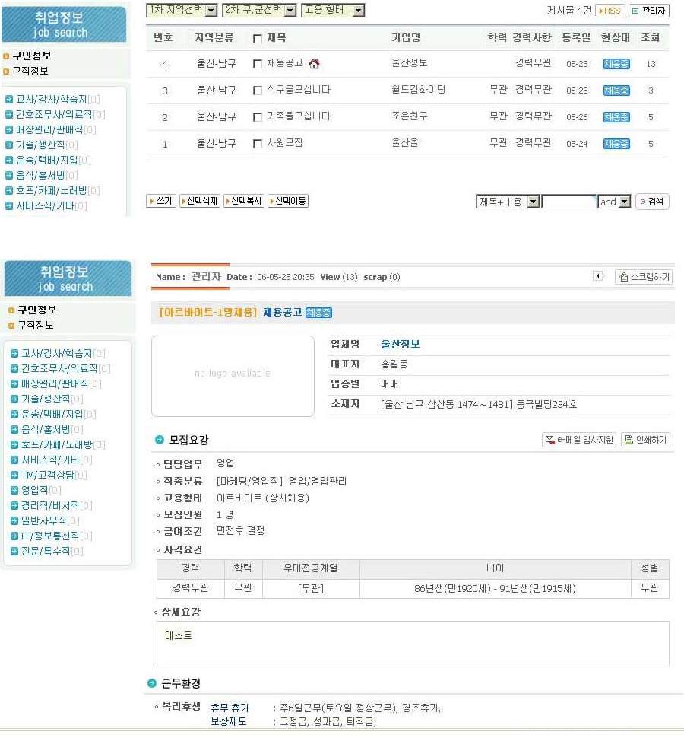Click the 검색 search button

tap(652, 202)
